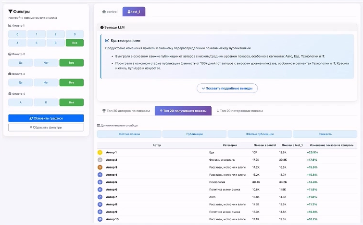Choose Все option in Фильтр 1
This screenshot has width=363, height=225.
pos(75,43)
